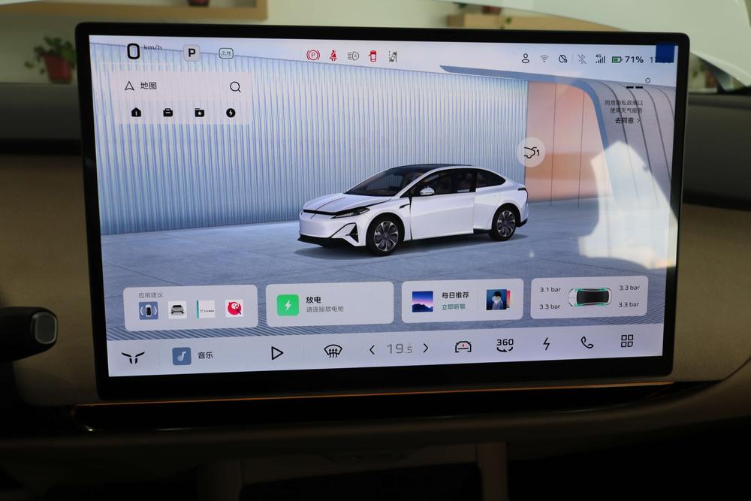Tap the auto headlight indicator icon
The width and height of the screenshot is (751, 501).
coord(353,56)
